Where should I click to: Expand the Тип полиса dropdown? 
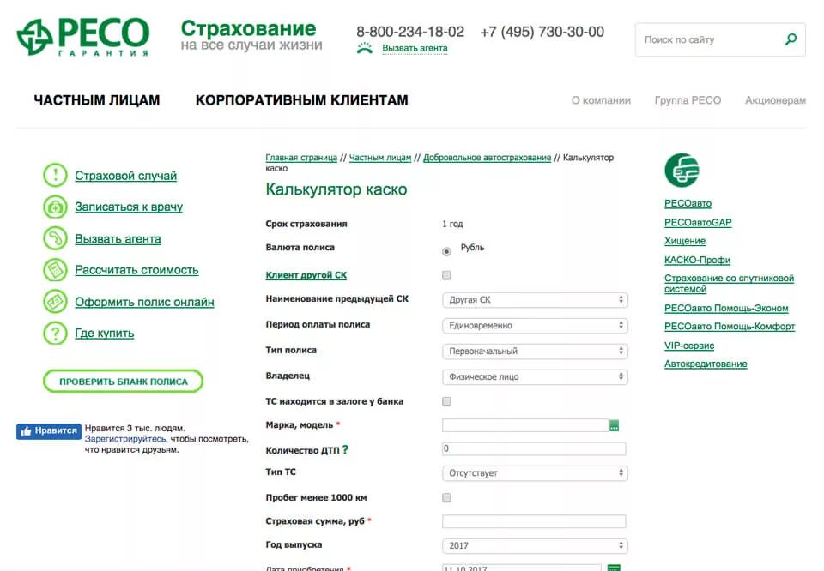(x=535, y=352)
